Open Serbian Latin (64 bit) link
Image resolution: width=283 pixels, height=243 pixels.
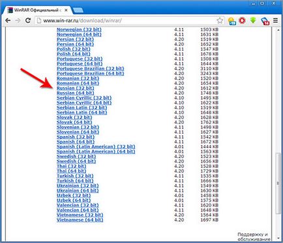pyautogui.click(x=82, y=112)
